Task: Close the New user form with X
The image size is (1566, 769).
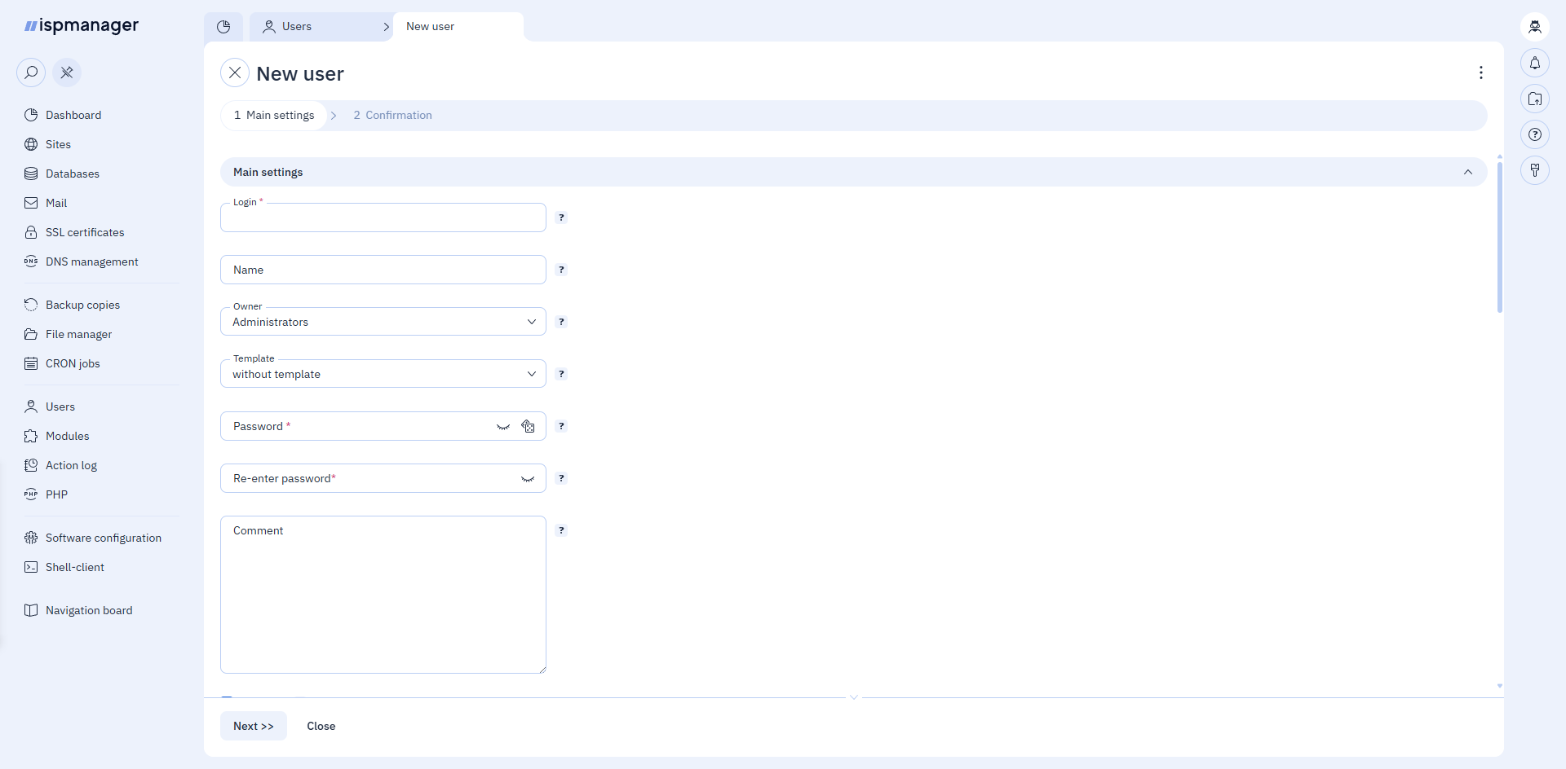Action: click(x=235, y=73)
